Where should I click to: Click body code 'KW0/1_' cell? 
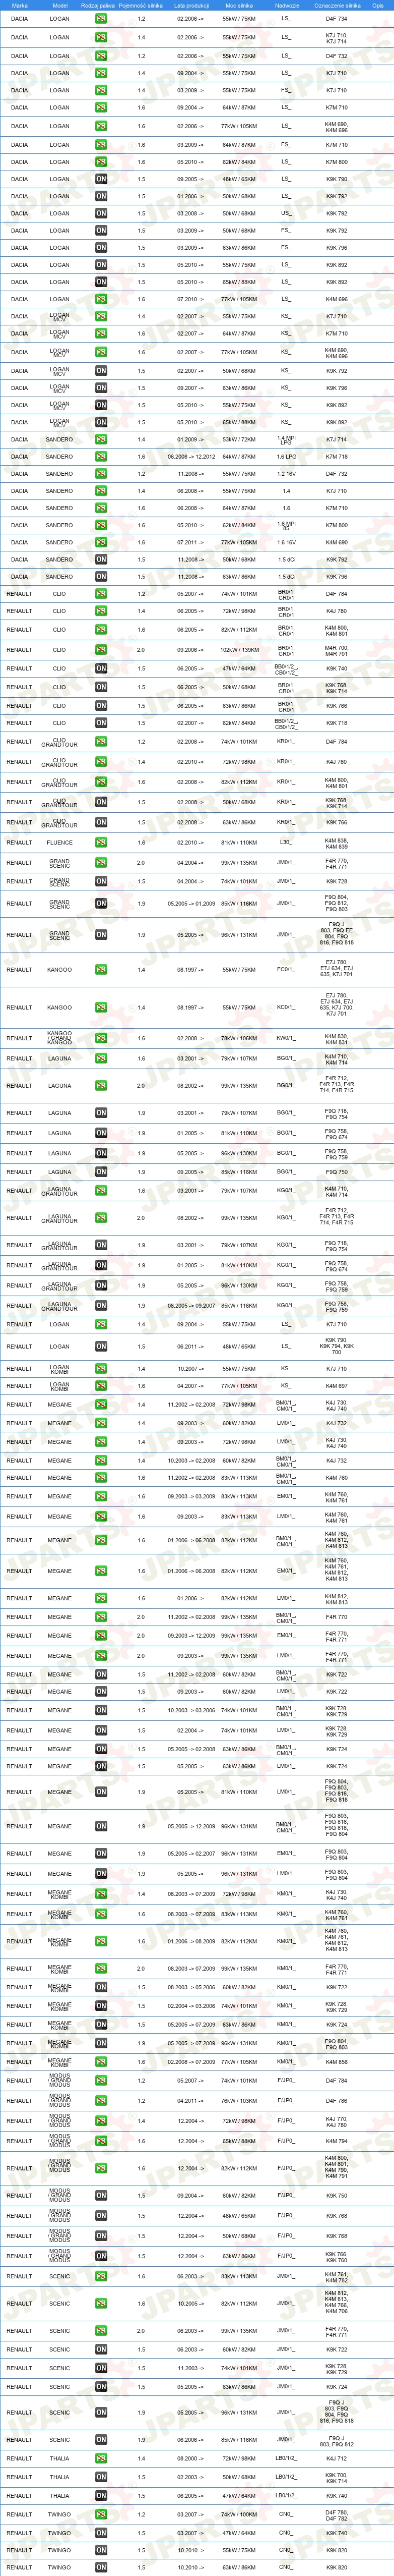point(286,1038)
